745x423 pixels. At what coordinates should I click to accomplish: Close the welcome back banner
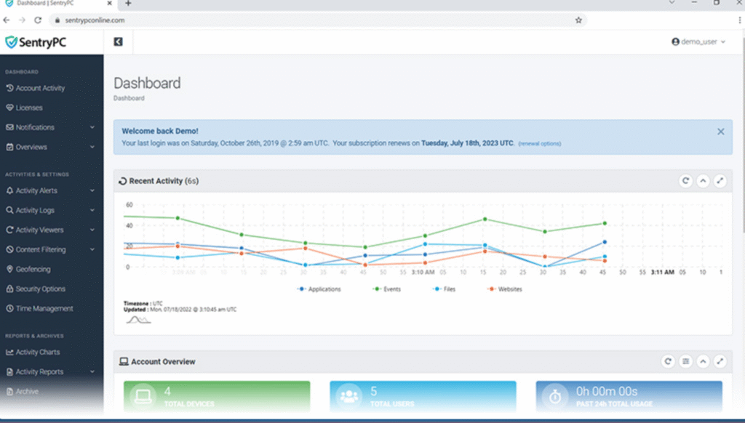[721, 132]
